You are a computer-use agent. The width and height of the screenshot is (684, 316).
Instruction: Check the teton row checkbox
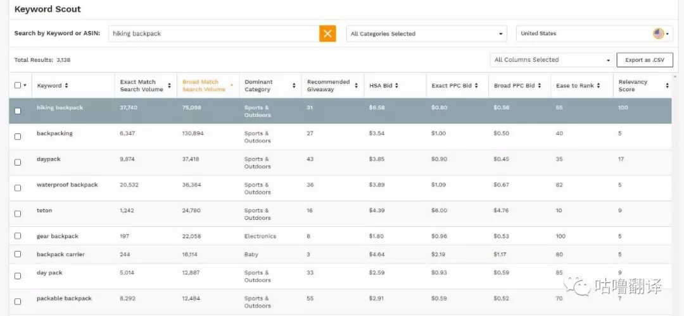[18, 214]
